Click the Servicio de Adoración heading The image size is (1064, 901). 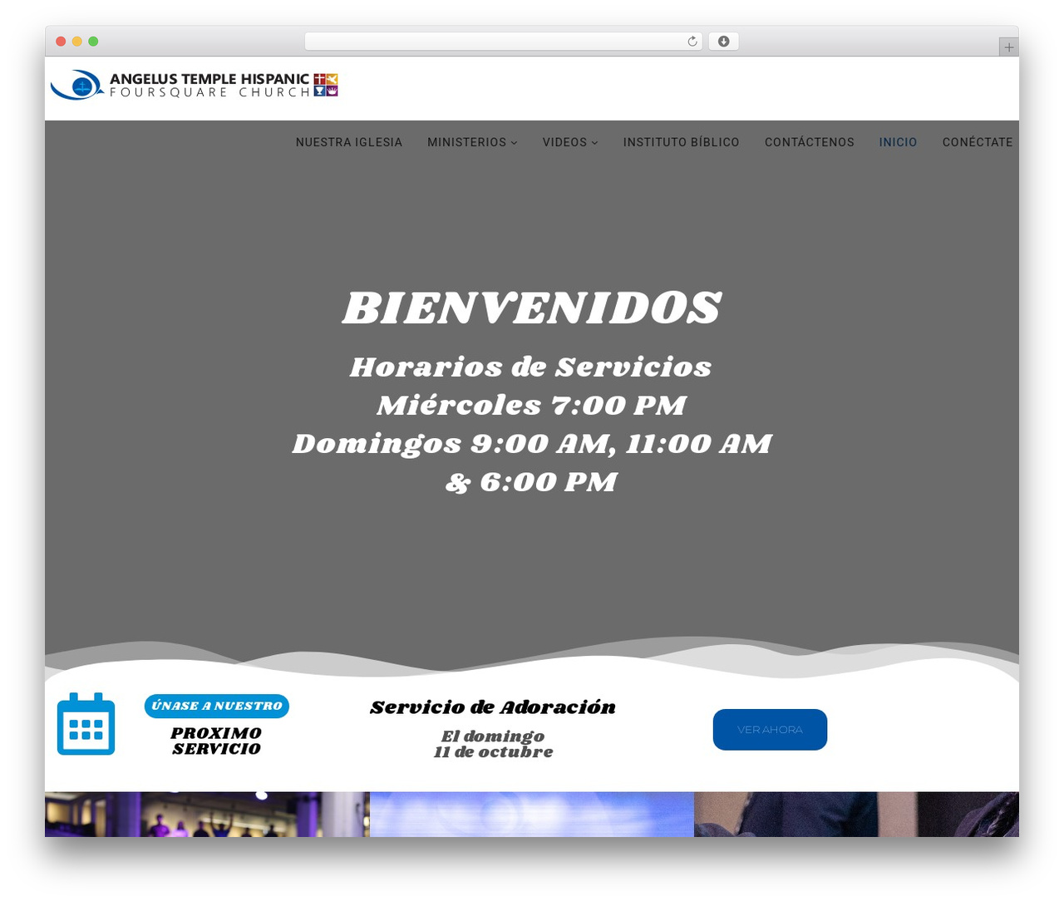click(x=493, y=707)
